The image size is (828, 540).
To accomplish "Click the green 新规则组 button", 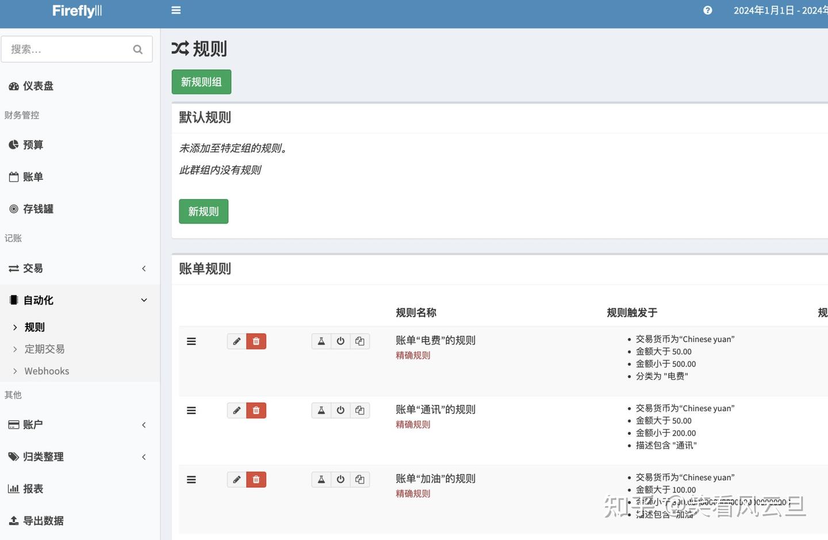I will point(201,82).
